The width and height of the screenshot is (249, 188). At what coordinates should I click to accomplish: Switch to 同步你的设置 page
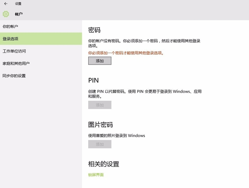click(x=14, y=76)
